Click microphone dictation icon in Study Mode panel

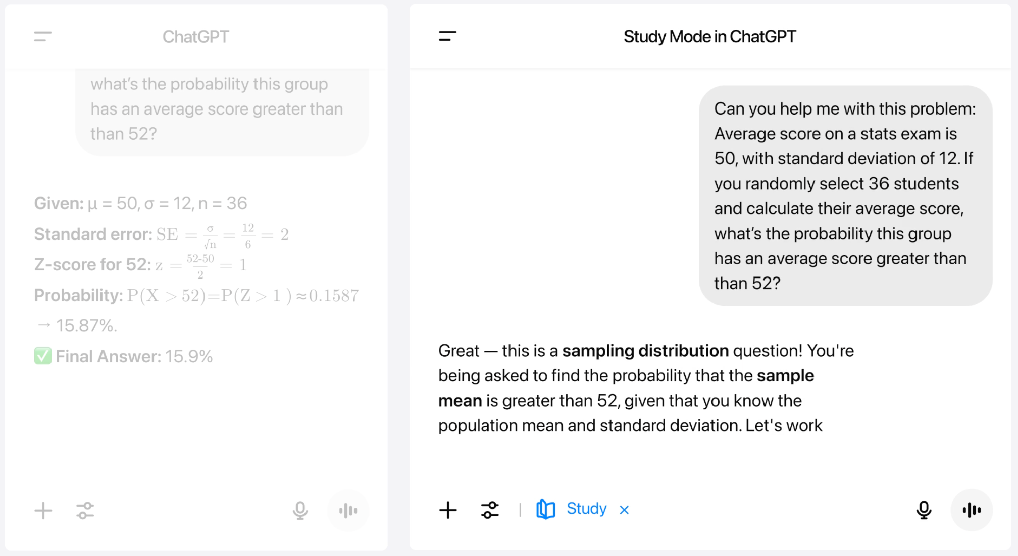click(924, 510)
